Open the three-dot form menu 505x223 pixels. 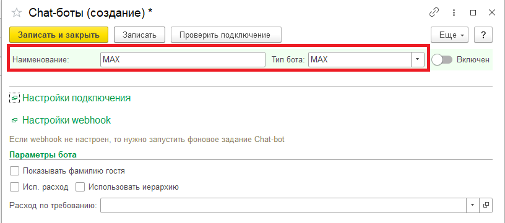click(x=454, y=12)
